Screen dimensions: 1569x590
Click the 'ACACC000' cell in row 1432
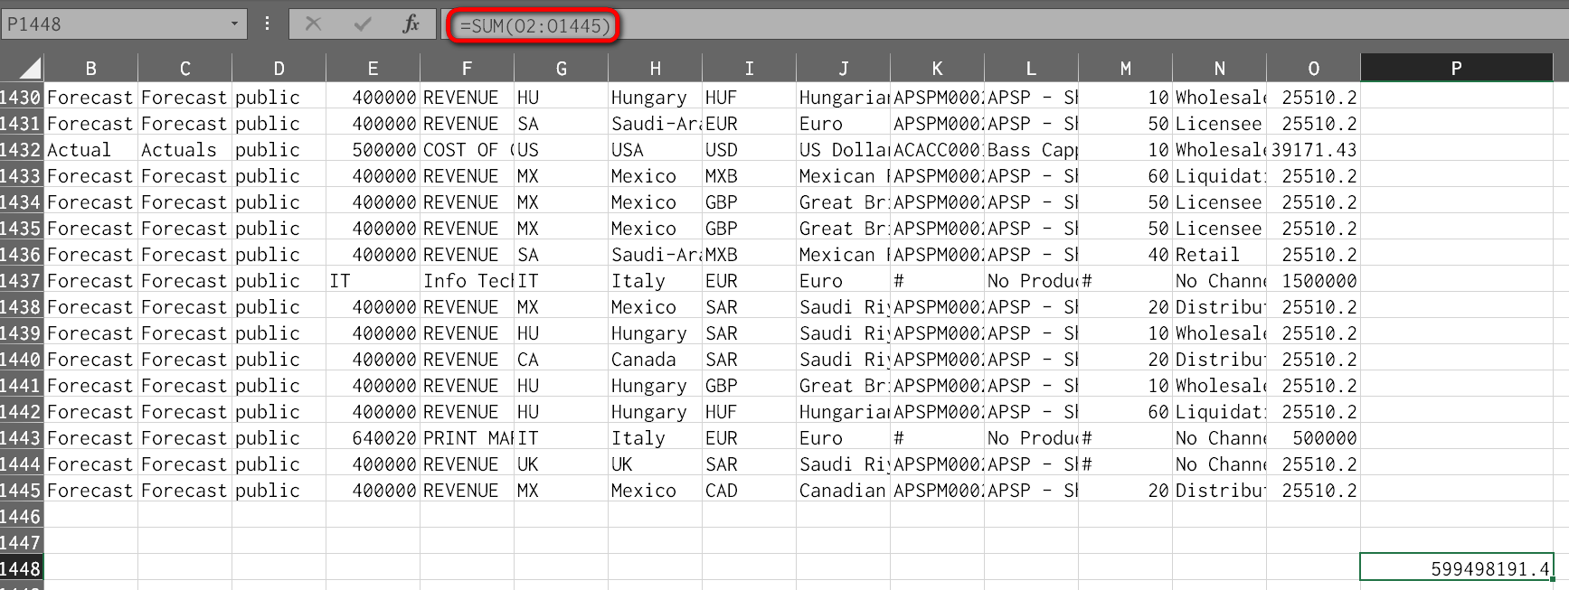click(x=938, y=150)
